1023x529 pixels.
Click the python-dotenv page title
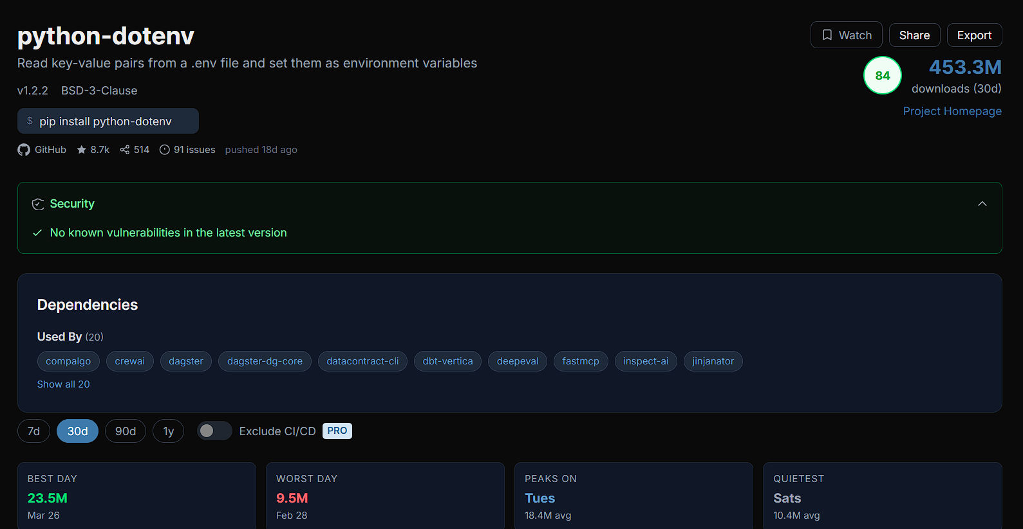(x=106, y=36)
